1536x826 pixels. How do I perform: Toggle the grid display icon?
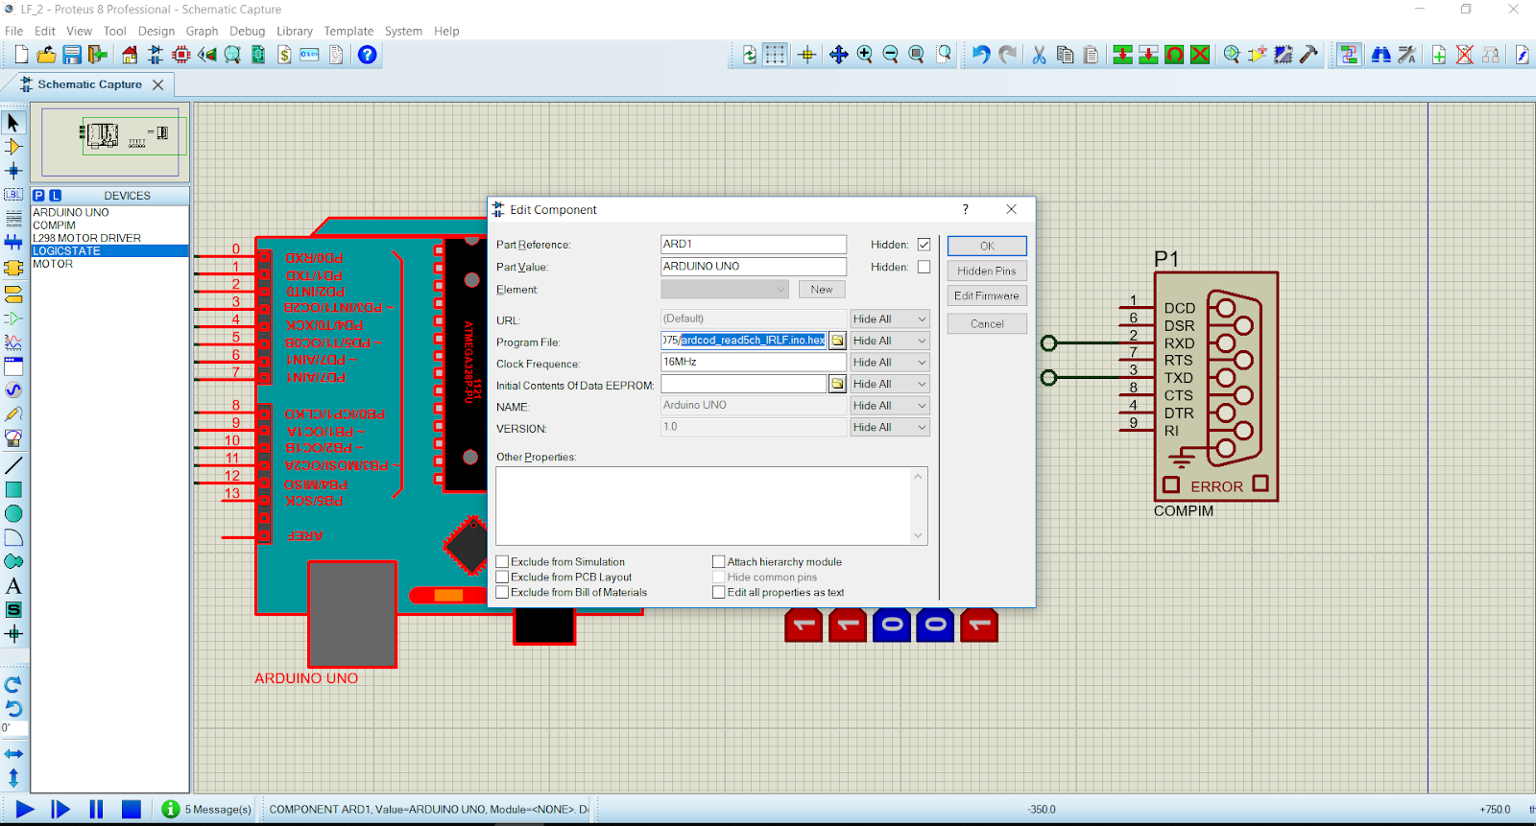[775, 55]
